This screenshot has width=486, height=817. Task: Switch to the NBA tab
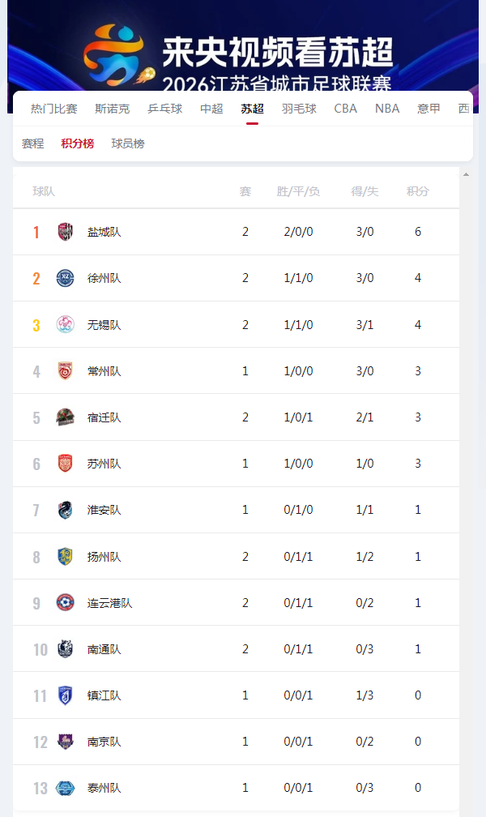(x=386, y=108)
